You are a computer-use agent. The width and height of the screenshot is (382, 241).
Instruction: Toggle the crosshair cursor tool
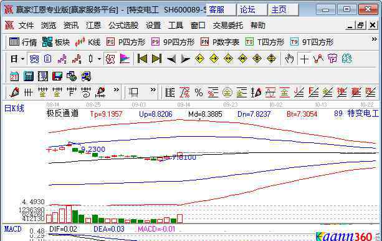[x=304, y=59]
